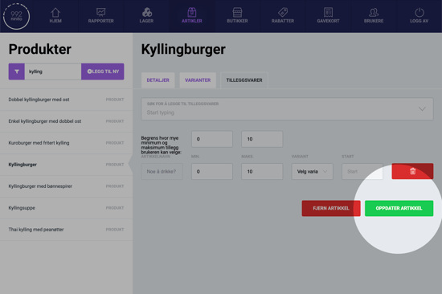Click the Oppdater artikkel button

coord(399,208)
